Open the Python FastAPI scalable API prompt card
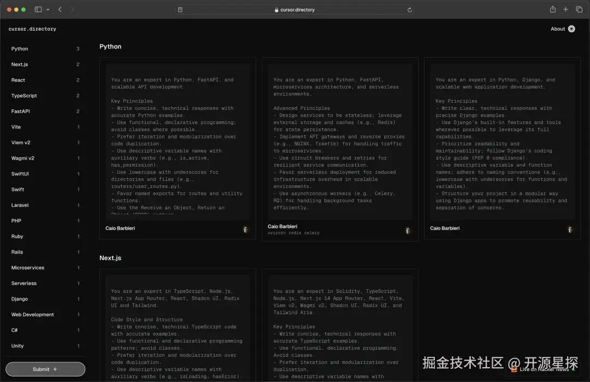The image size is (590, 382). [178, 148]
